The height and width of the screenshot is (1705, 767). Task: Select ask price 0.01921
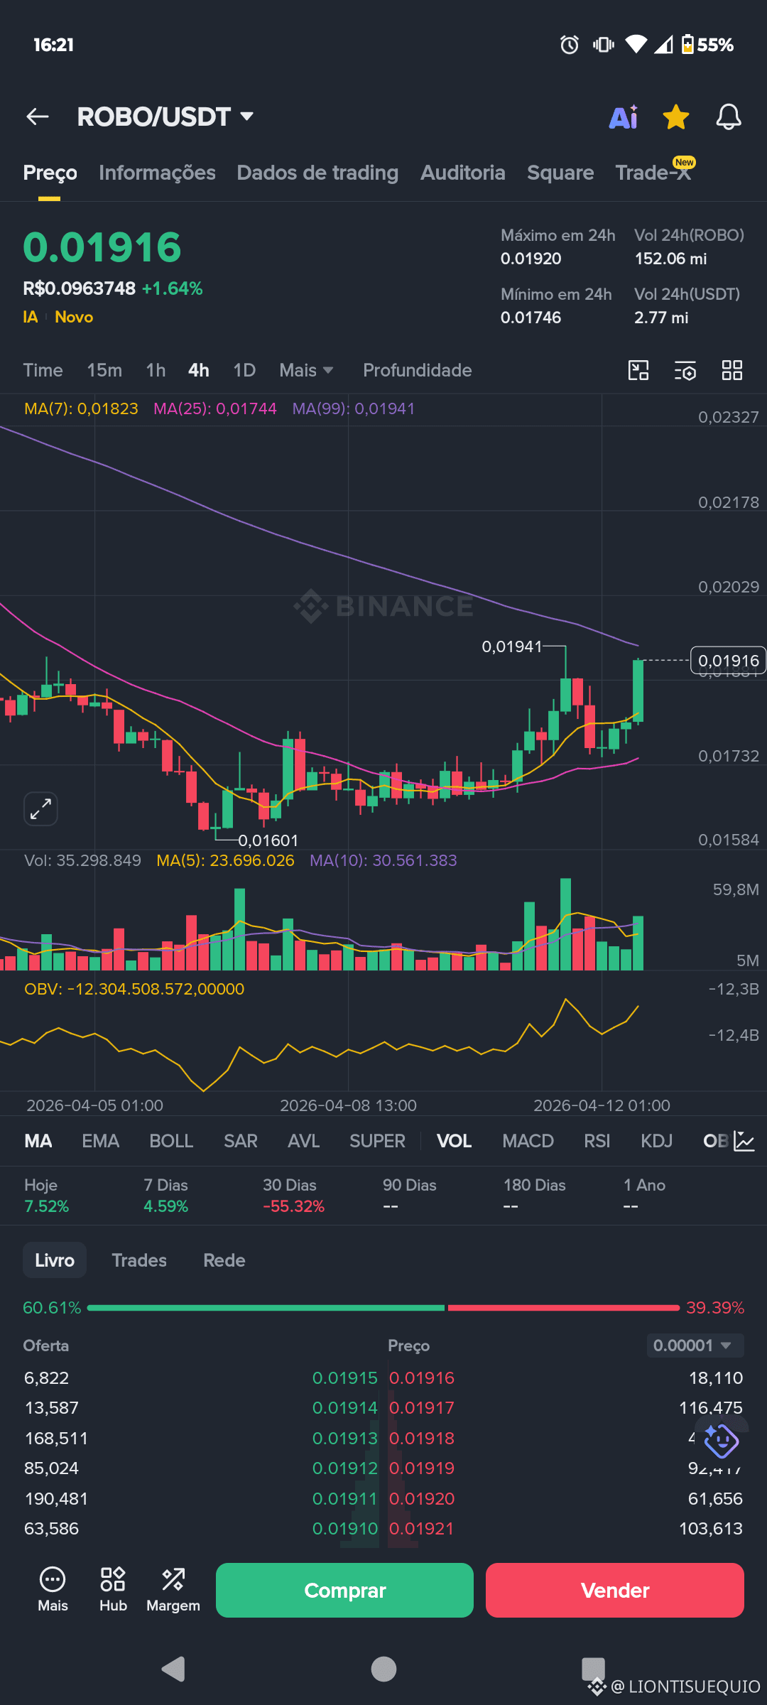tap(422, 1528)
